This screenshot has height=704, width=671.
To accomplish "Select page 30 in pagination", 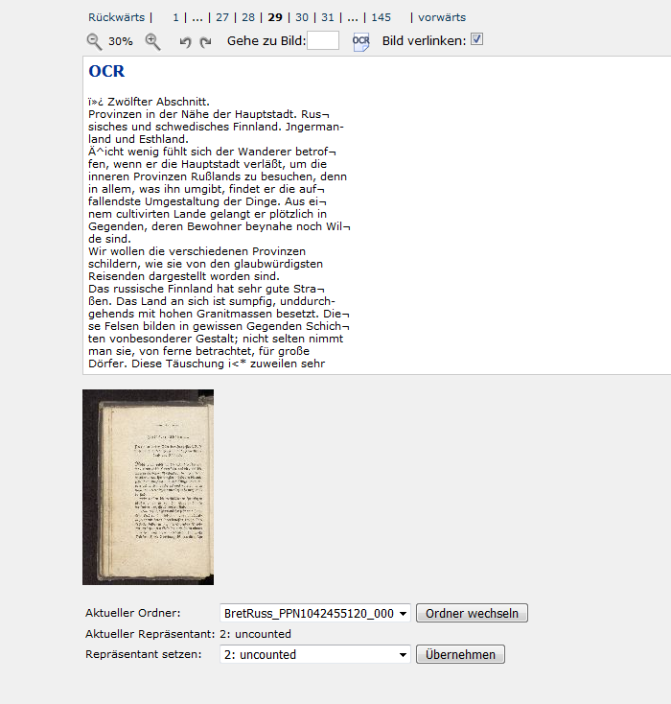I will click(302, 17).
